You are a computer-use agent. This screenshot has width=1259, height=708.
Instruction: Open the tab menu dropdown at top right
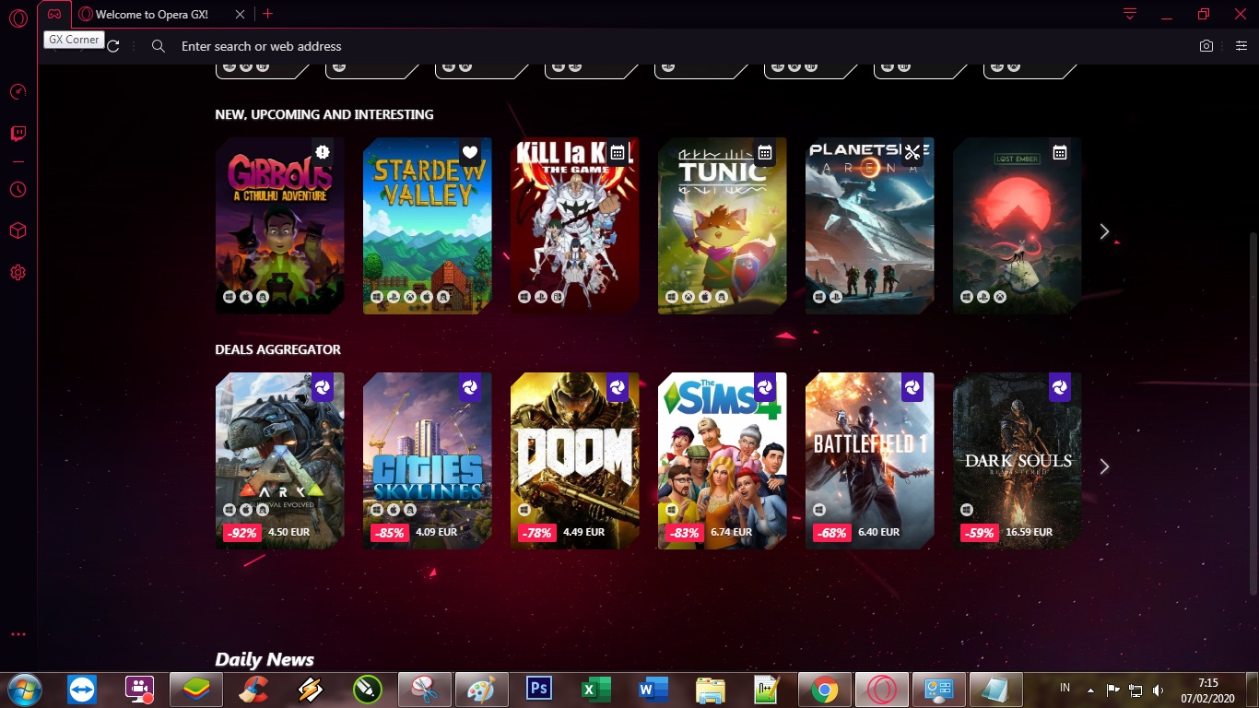click(1130, 14)
